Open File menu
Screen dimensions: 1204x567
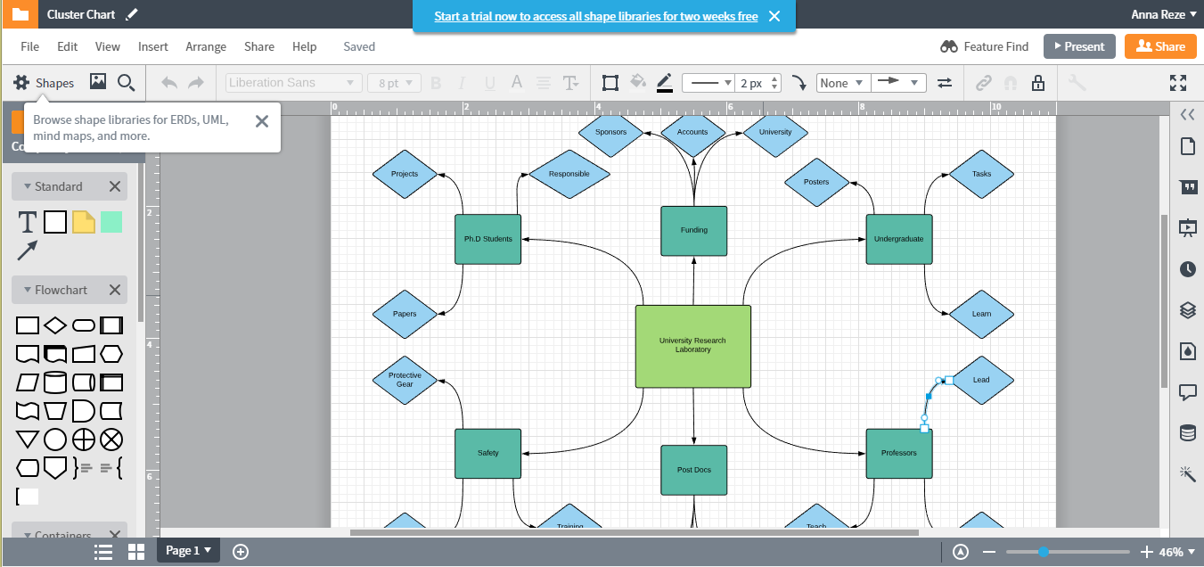pyautogui.click(x=30, y=46)
